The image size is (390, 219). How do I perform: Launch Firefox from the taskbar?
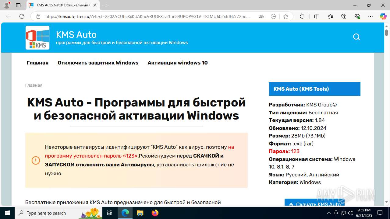coord(155,213)
